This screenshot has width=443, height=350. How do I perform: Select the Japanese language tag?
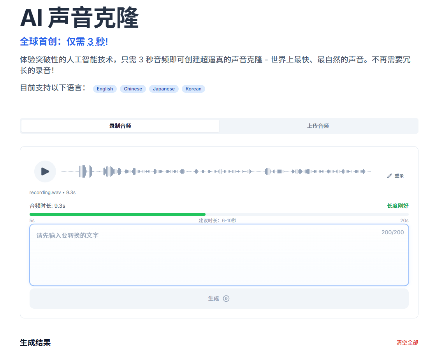pyautogui.click(x=163, y=89)
